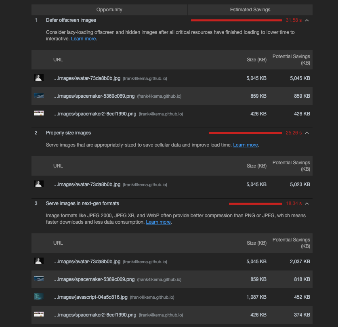
Task: Select the Estimated Savings column header
Action: [250, 9]
